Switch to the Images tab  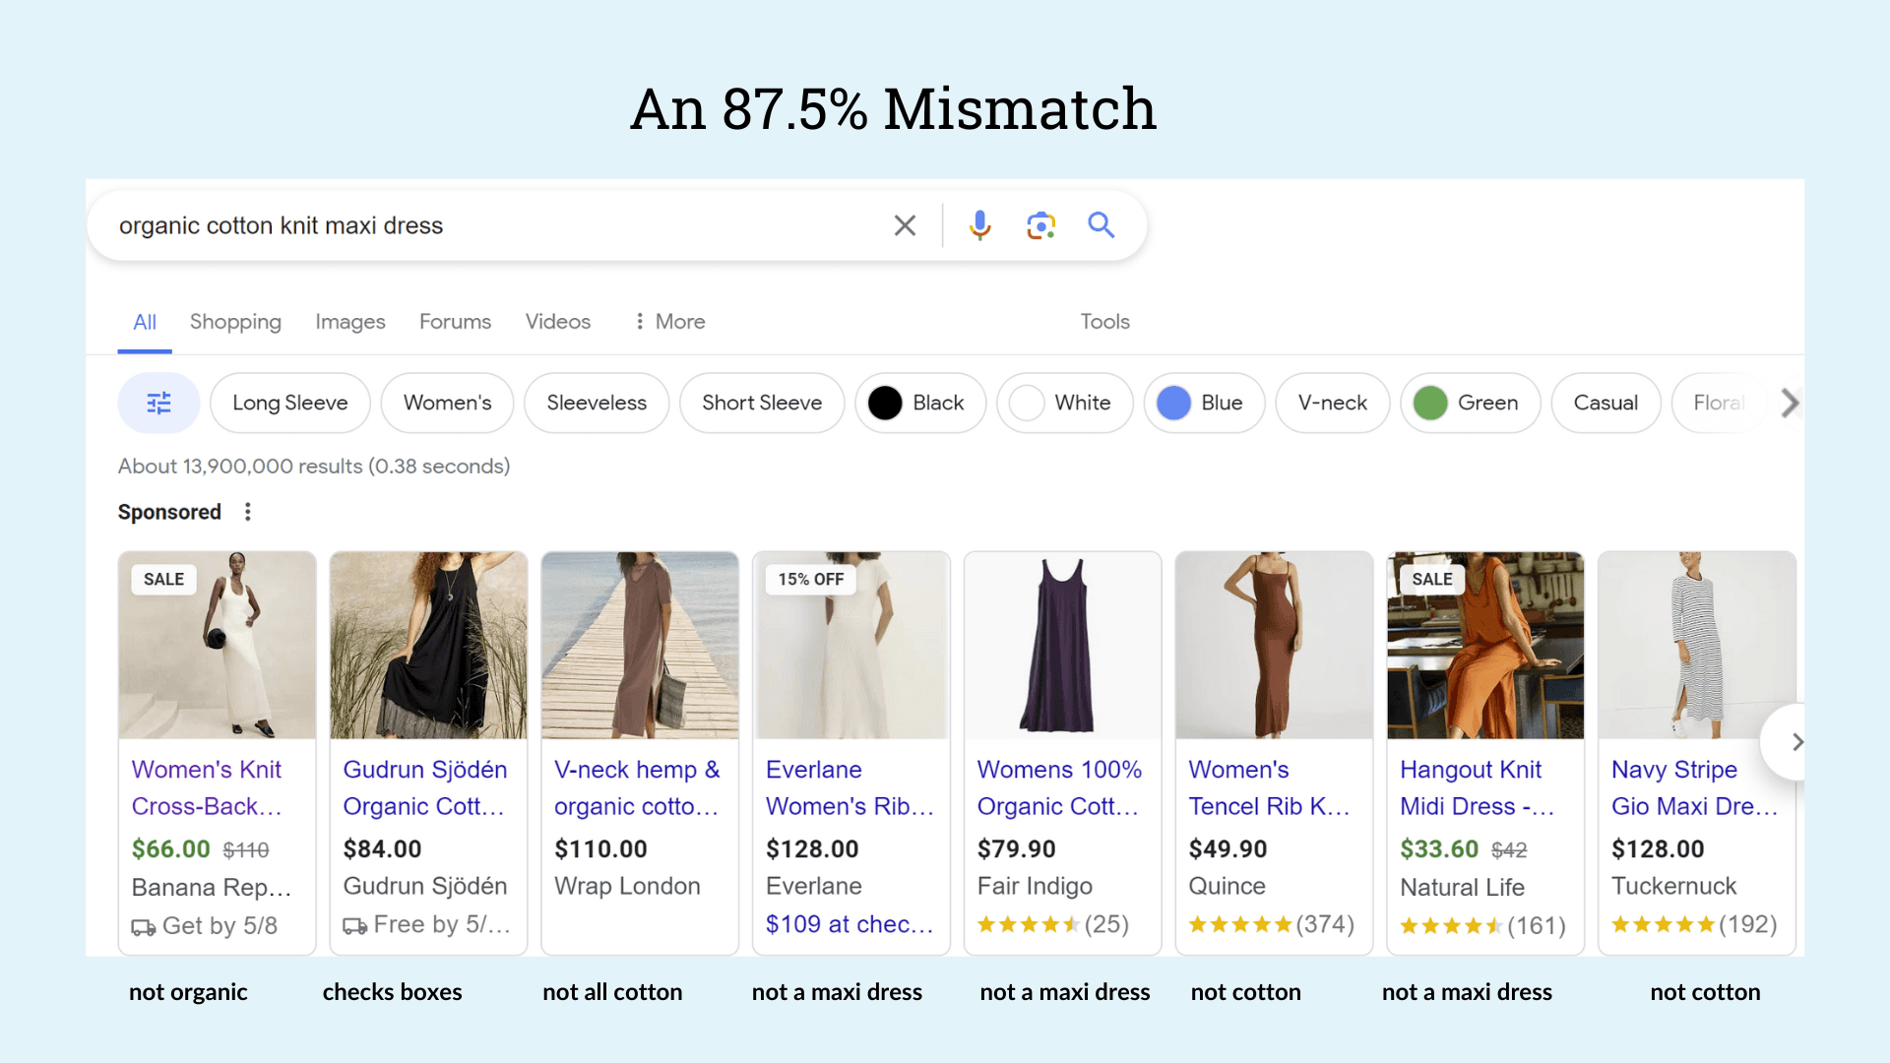pos(349,322)
